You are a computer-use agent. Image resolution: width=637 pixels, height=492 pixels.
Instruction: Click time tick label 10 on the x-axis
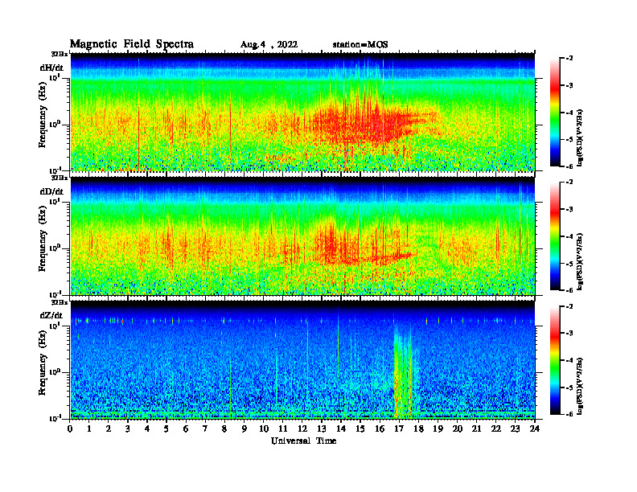pyautogui.click(x=264, y=429)
